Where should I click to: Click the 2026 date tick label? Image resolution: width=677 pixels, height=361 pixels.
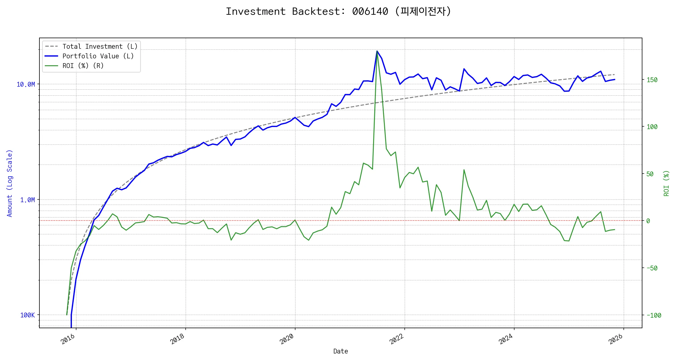pos(616,339)
